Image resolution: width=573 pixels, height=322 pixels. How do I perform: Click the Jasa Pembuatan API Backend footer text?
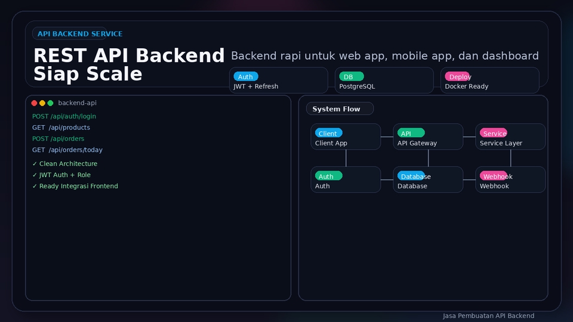(x=488, y=316)
